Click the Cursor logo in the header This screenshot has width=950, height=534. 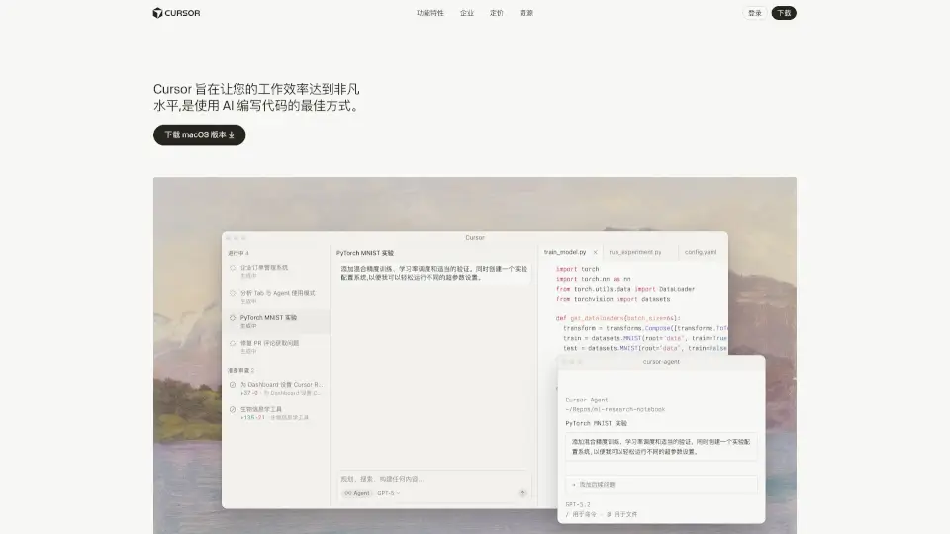176,13
